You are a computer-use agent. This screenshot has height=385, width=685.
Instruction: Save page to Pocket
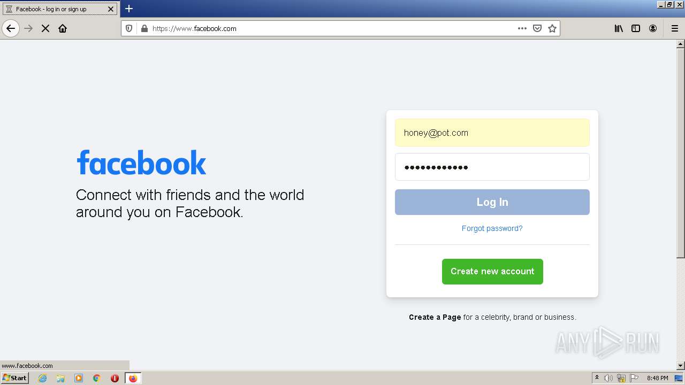(537, 28)
